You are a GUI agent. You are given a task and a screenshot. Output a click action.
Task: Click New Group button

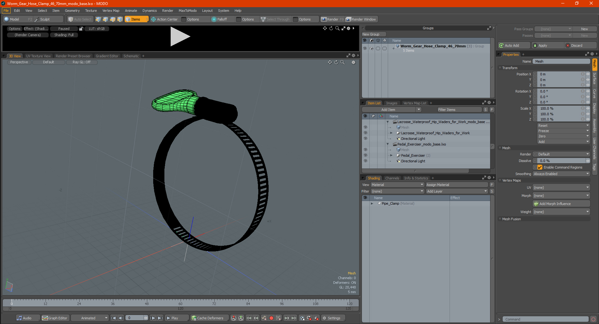coord(374,34)
